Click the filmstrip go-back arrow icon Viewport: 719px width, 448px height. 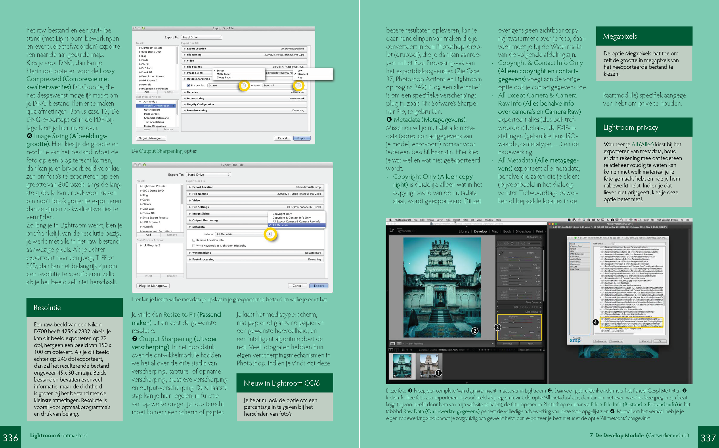[408, 350]
